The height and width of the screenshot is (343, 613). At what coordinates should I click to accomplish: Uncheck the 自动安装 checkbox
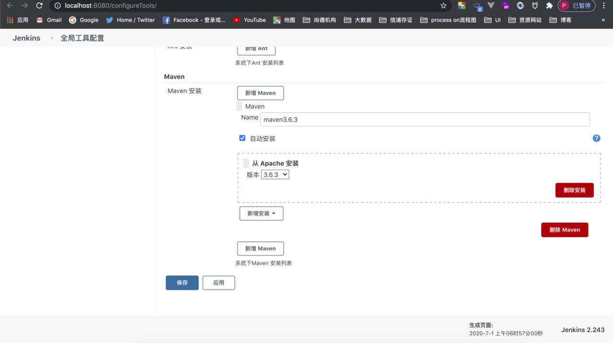242,138
